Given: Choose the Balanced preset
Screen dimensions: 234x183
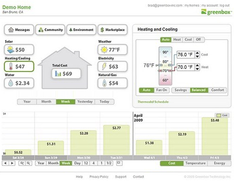Looking at the screenshot, I should pyautogui.click(x=199, y=90).
